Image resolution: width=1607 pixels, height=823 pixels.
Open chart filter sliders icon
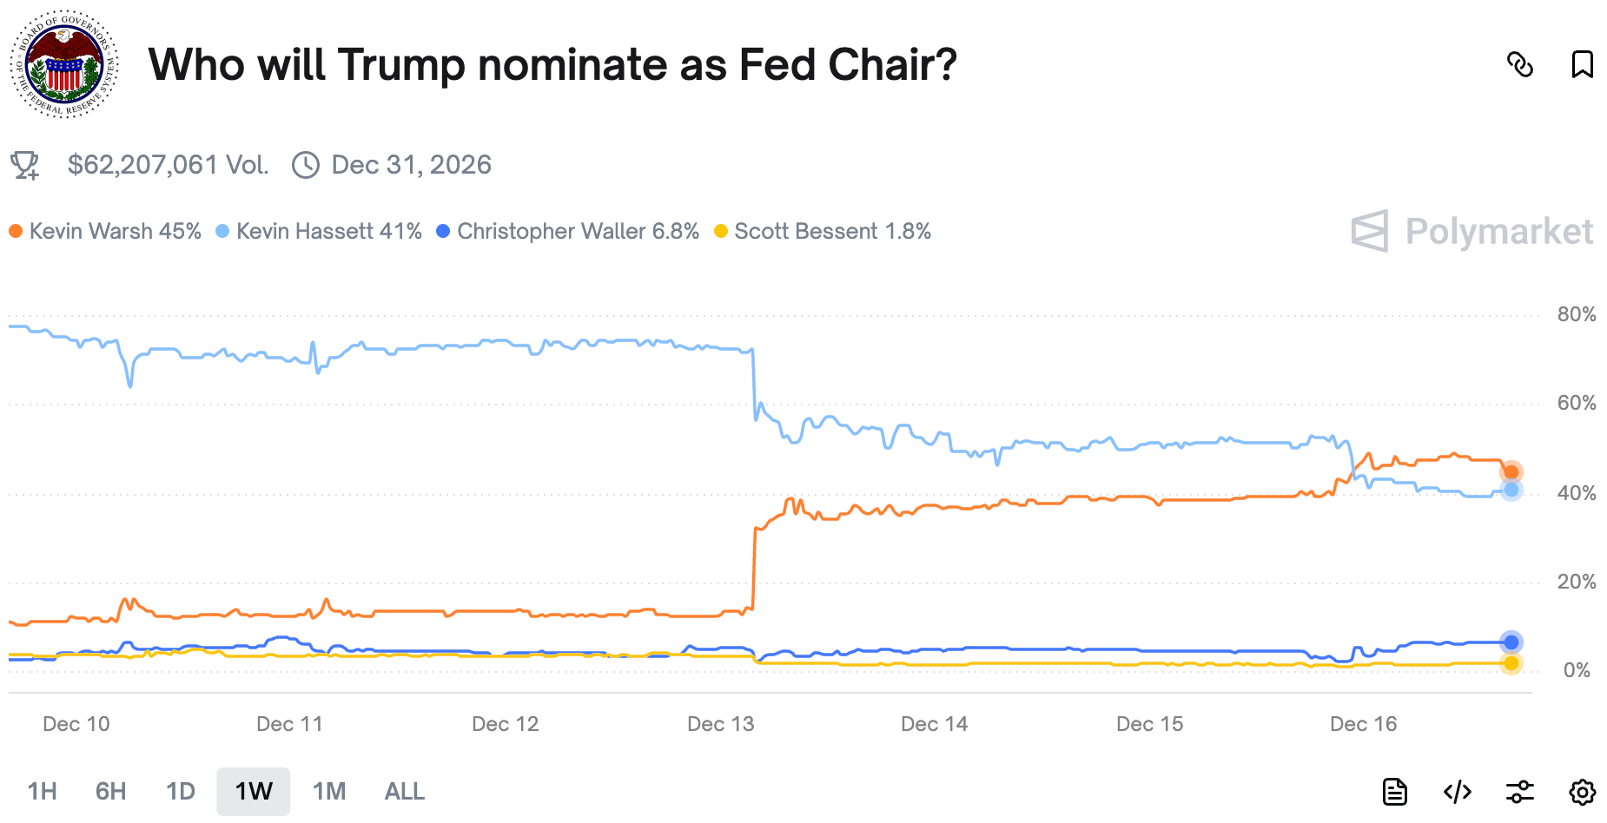coord(1519,792)
